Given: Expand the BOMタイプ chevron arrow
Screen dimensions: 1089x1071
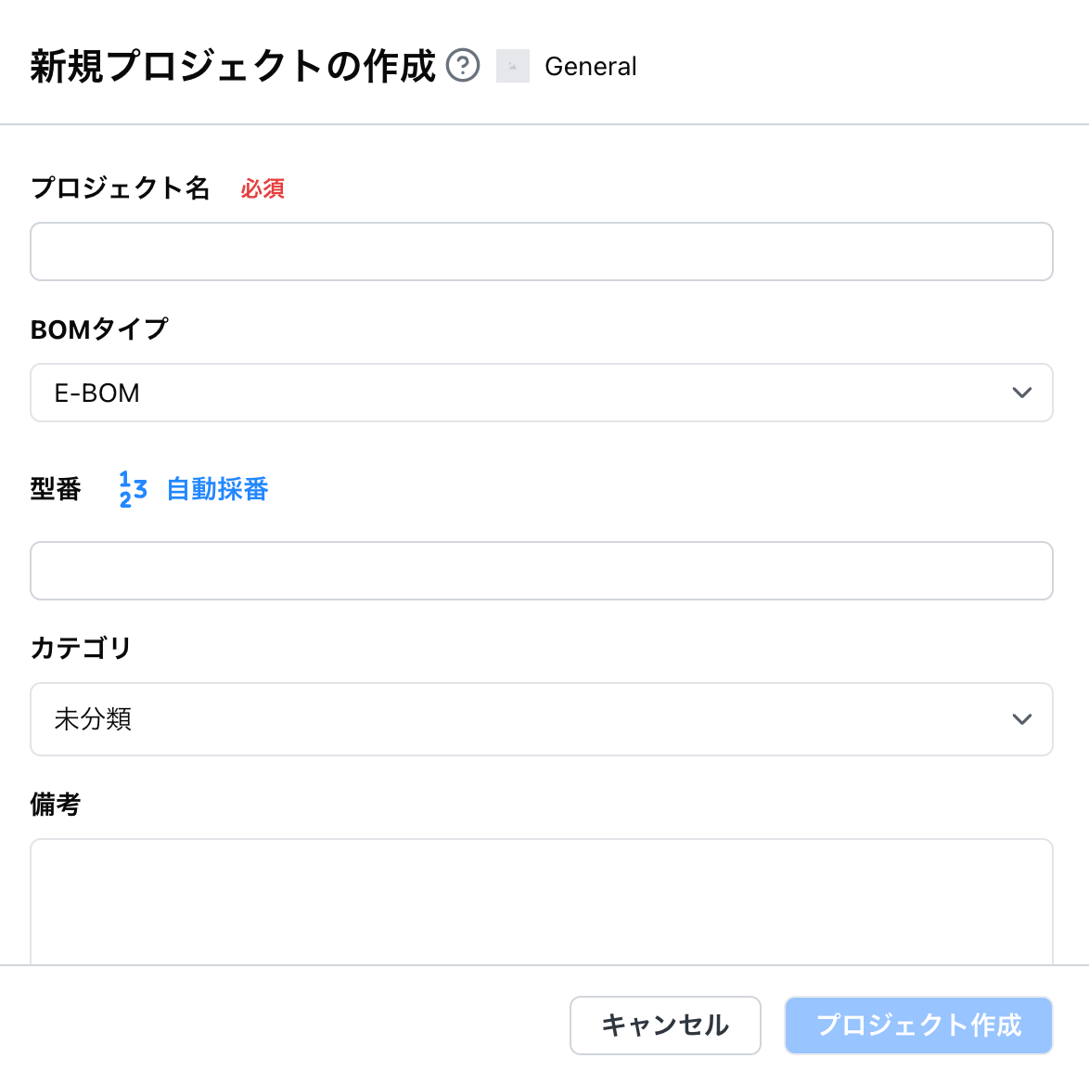Looking at the screenshot, I should point(1021,393).
